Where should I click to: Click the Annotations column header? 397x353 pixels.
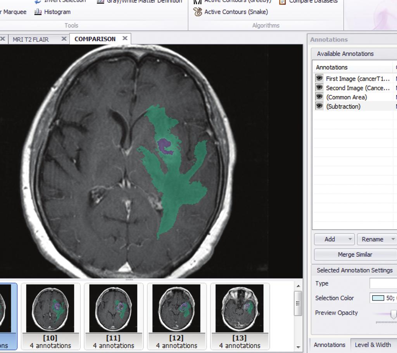tap(352, 67)
